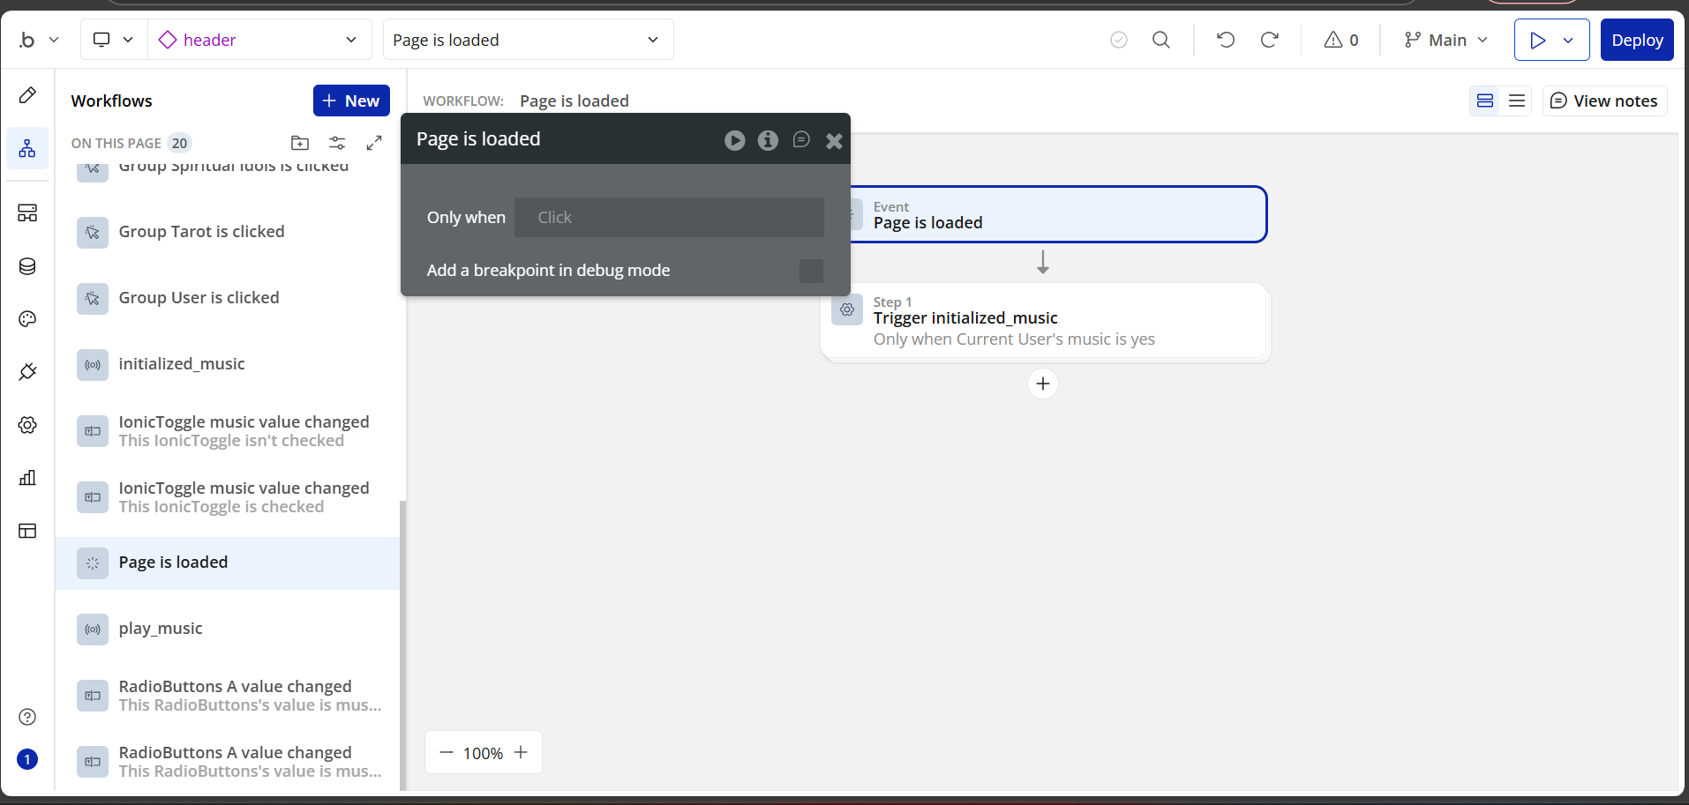This screenshot has height=805, width=1689.
Task: Create a new workflow folder
Action: (300, 143)
